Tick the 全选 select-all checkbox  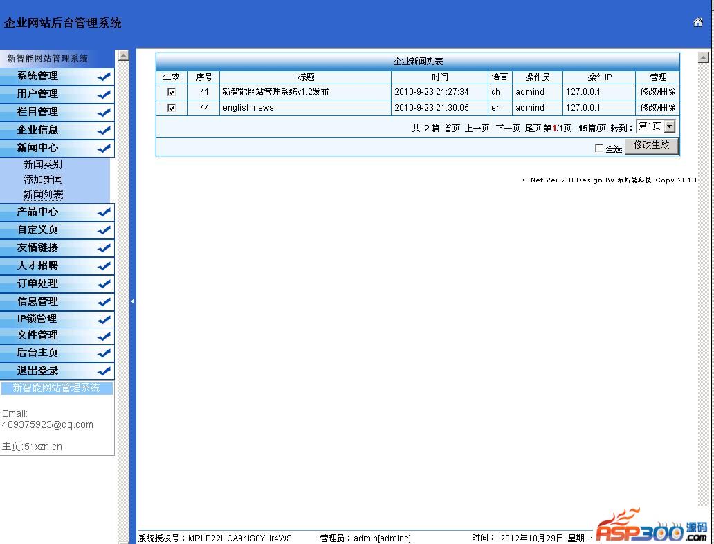tap(599, 149)
